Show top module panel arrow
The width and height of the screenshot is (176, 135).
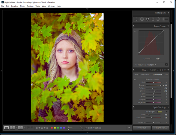click(87, 9)
